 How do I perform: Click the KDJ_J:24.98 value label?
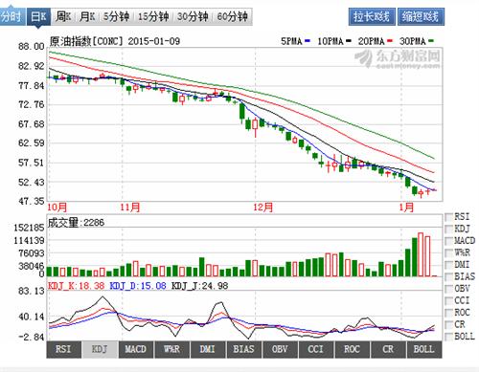click(200, 286)
